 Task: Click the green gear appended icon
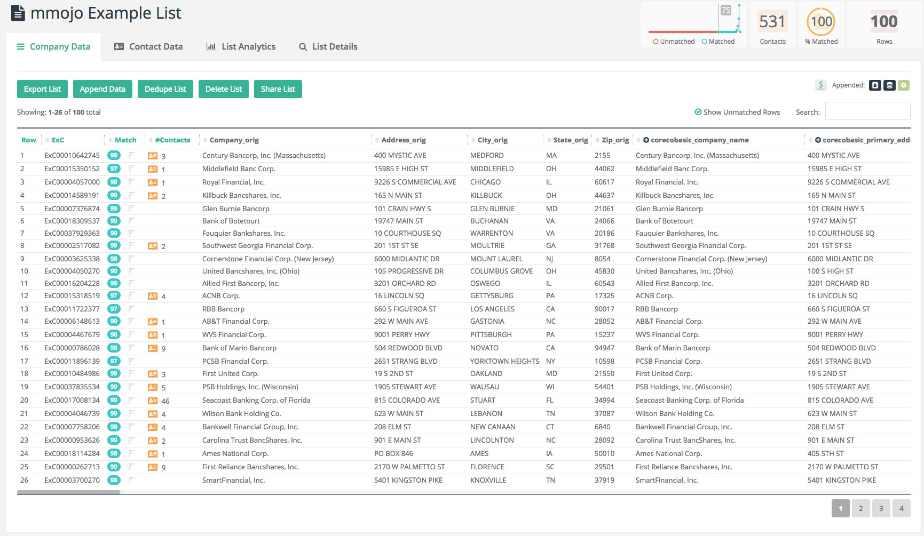pyautogui.click(x=903, y=85)
